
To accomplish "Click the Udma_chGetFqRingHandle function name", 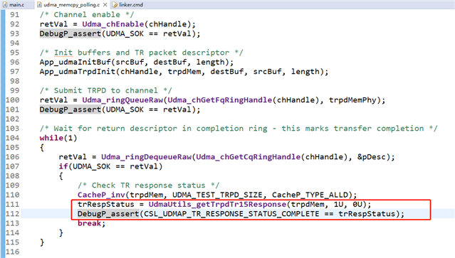I will click(219, 100).
